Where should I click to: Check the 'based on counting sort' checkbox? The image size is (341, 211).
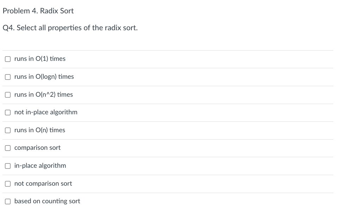tap(8, 202)
